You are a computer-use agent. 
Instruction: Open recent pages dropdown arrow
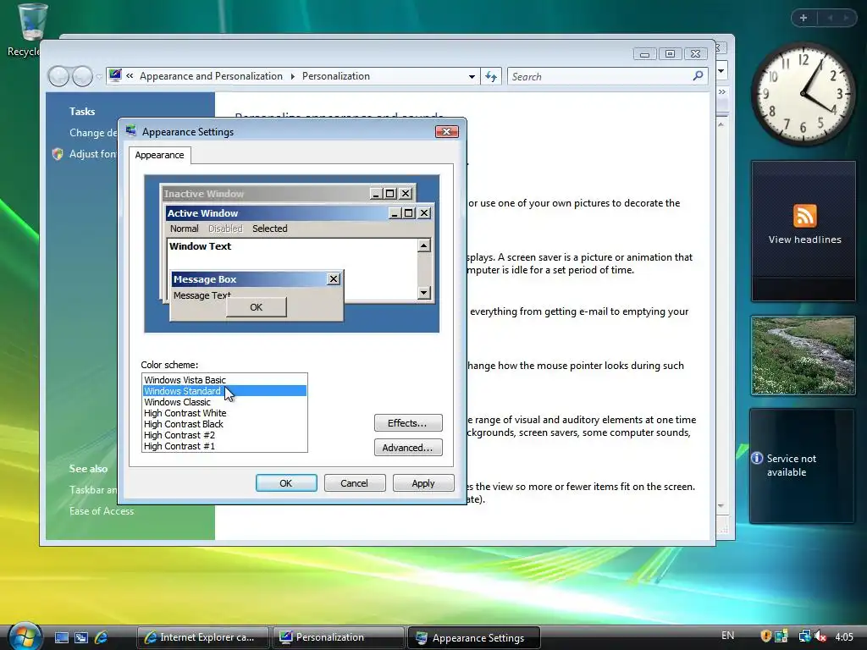(99, 76)
